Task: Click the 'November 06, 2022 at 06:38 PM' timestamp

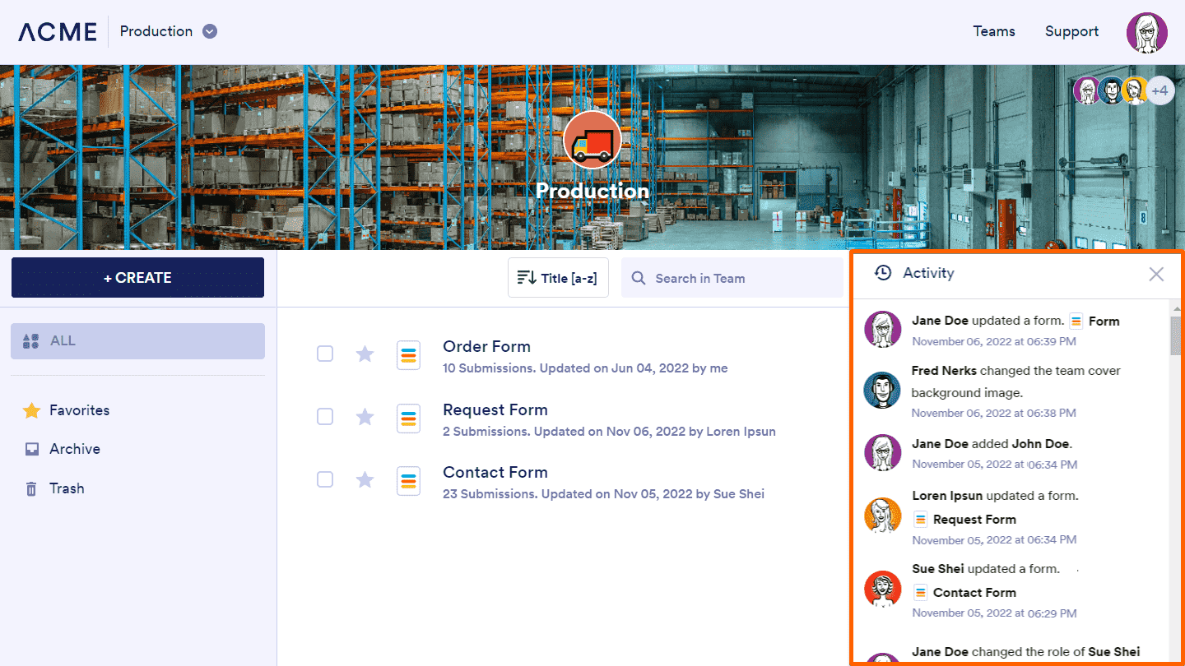Action: [x=994, y=413]
